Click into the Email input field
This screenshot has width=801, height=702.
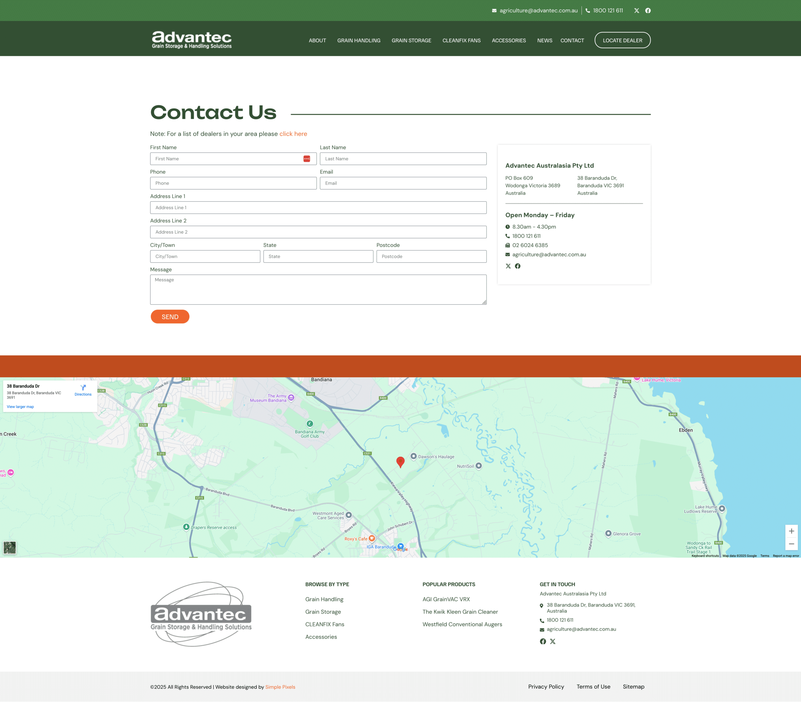[403, 183]
